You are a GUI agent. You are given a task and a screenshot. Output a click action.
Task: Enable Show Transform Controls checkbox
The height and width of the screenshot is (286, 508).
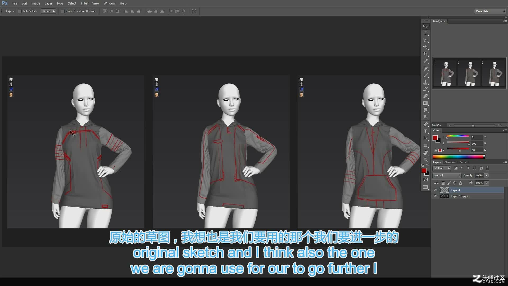(x=63, y=11)
